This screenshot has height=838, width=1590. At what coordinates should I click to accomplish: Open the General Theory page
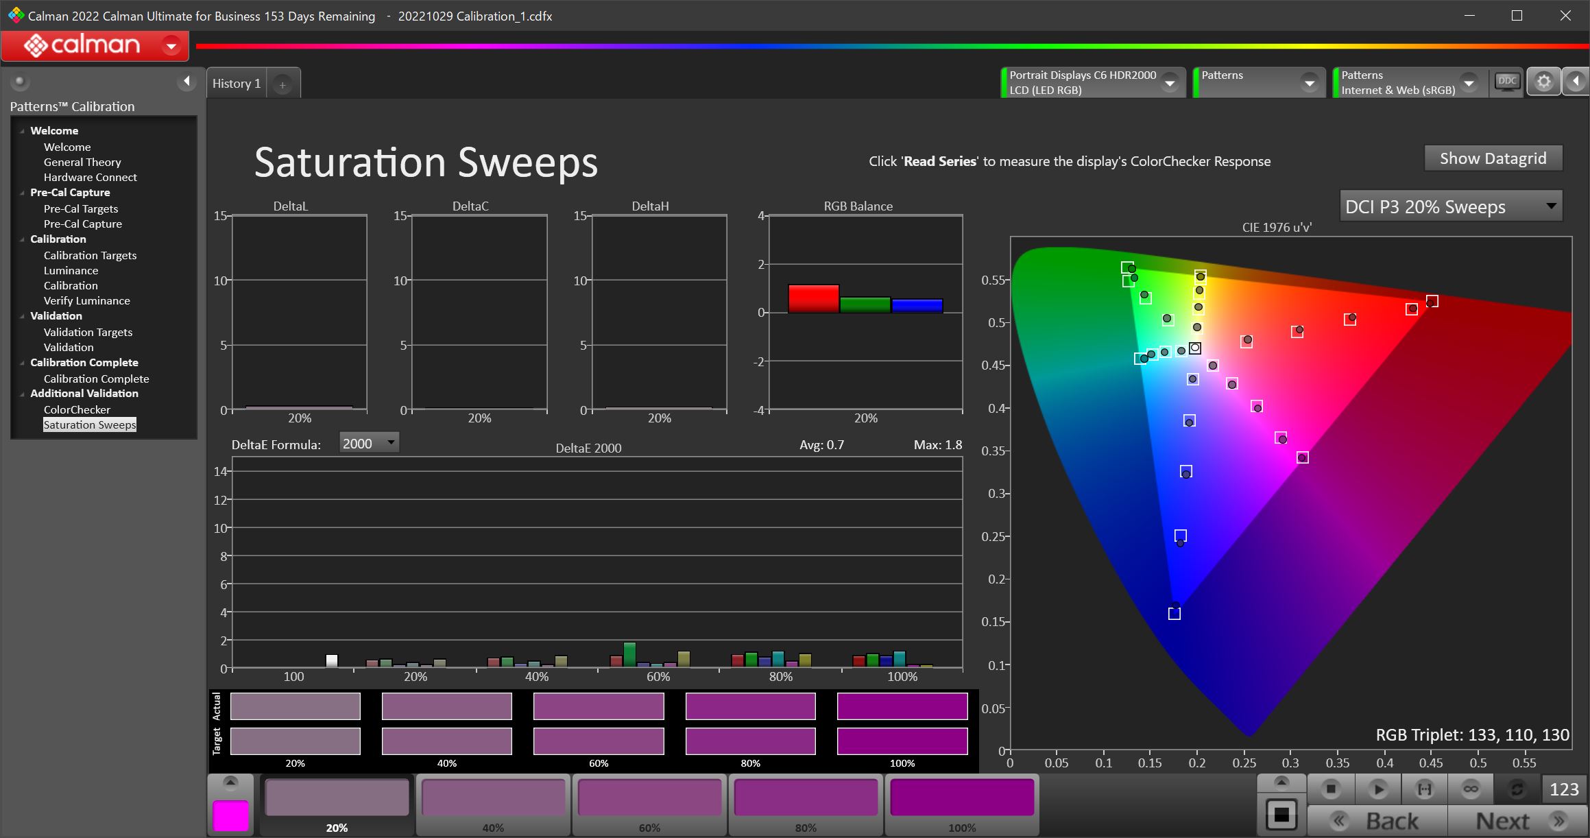pos(82,162)
